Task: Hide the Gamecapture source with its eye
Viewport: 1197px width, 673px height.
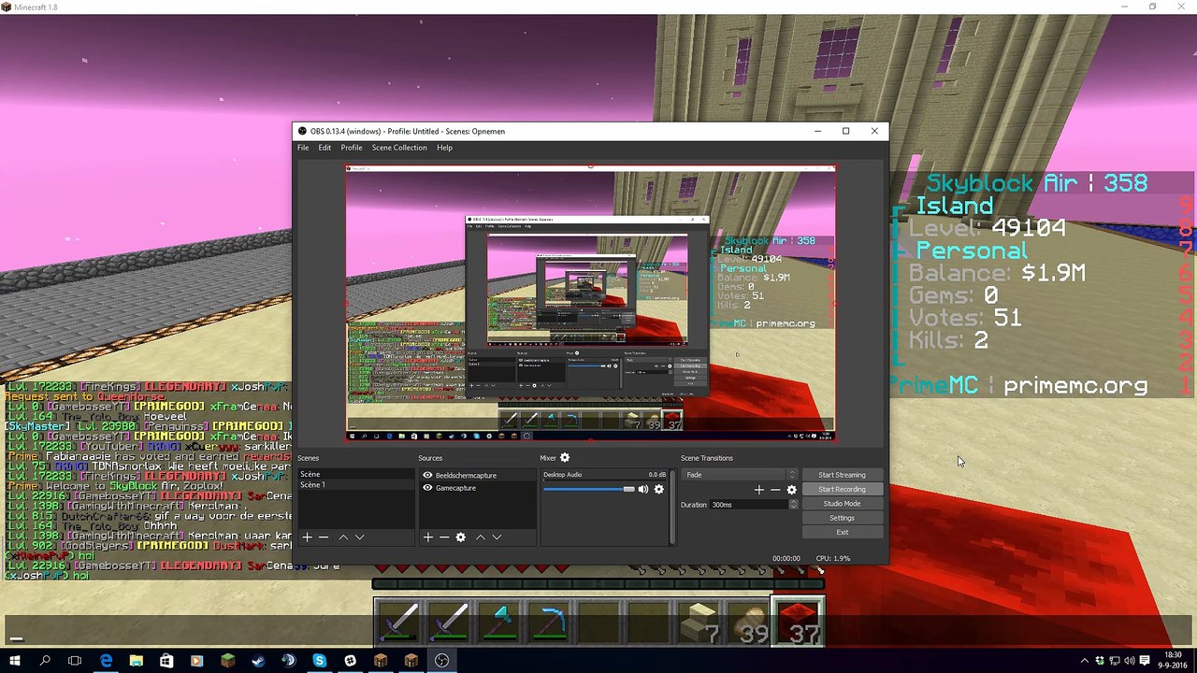Action: (427, 488)
